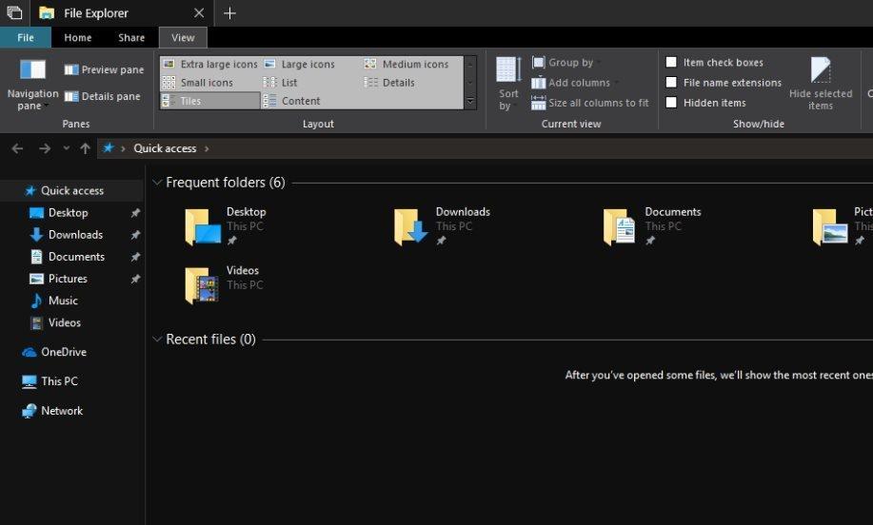Click Size all columns to fit
873x525 pixels.
(590, 103)
